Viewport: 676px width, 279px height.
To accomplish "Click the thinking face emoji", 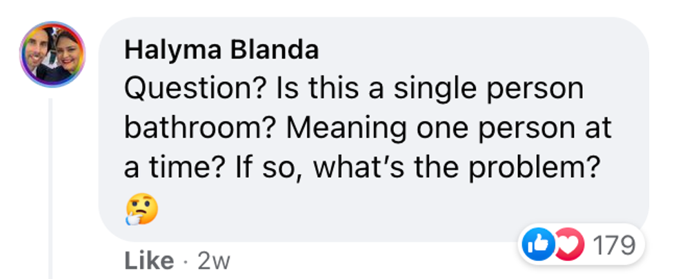I will click(143, 208).
